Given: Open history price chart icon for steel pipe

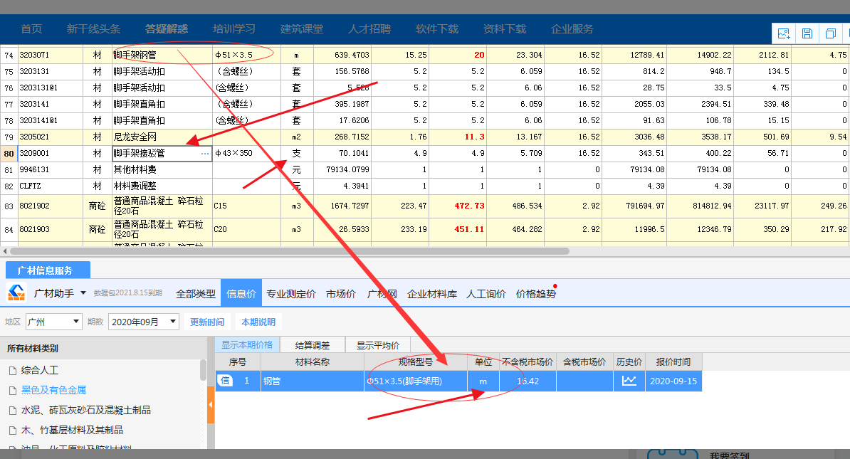Looking at the screenshot, I should tap(629, 381).
